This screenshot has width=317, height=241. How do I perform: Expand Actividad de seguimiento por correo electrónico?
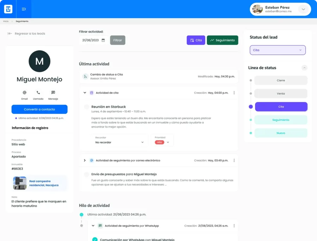point(85,160)
